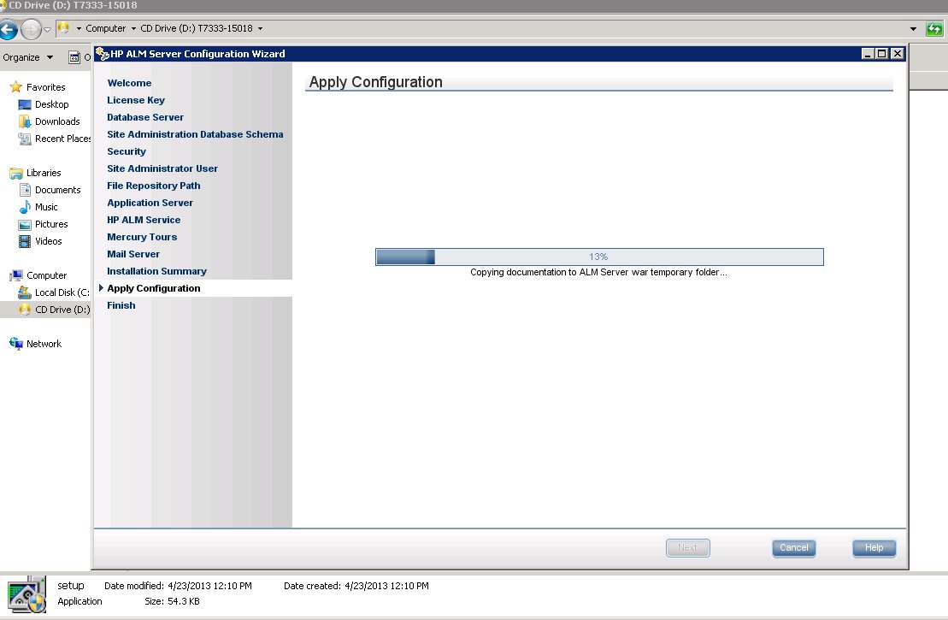Click the Downloads folder icon
948x620 pixels.
(x=25, y=121)
